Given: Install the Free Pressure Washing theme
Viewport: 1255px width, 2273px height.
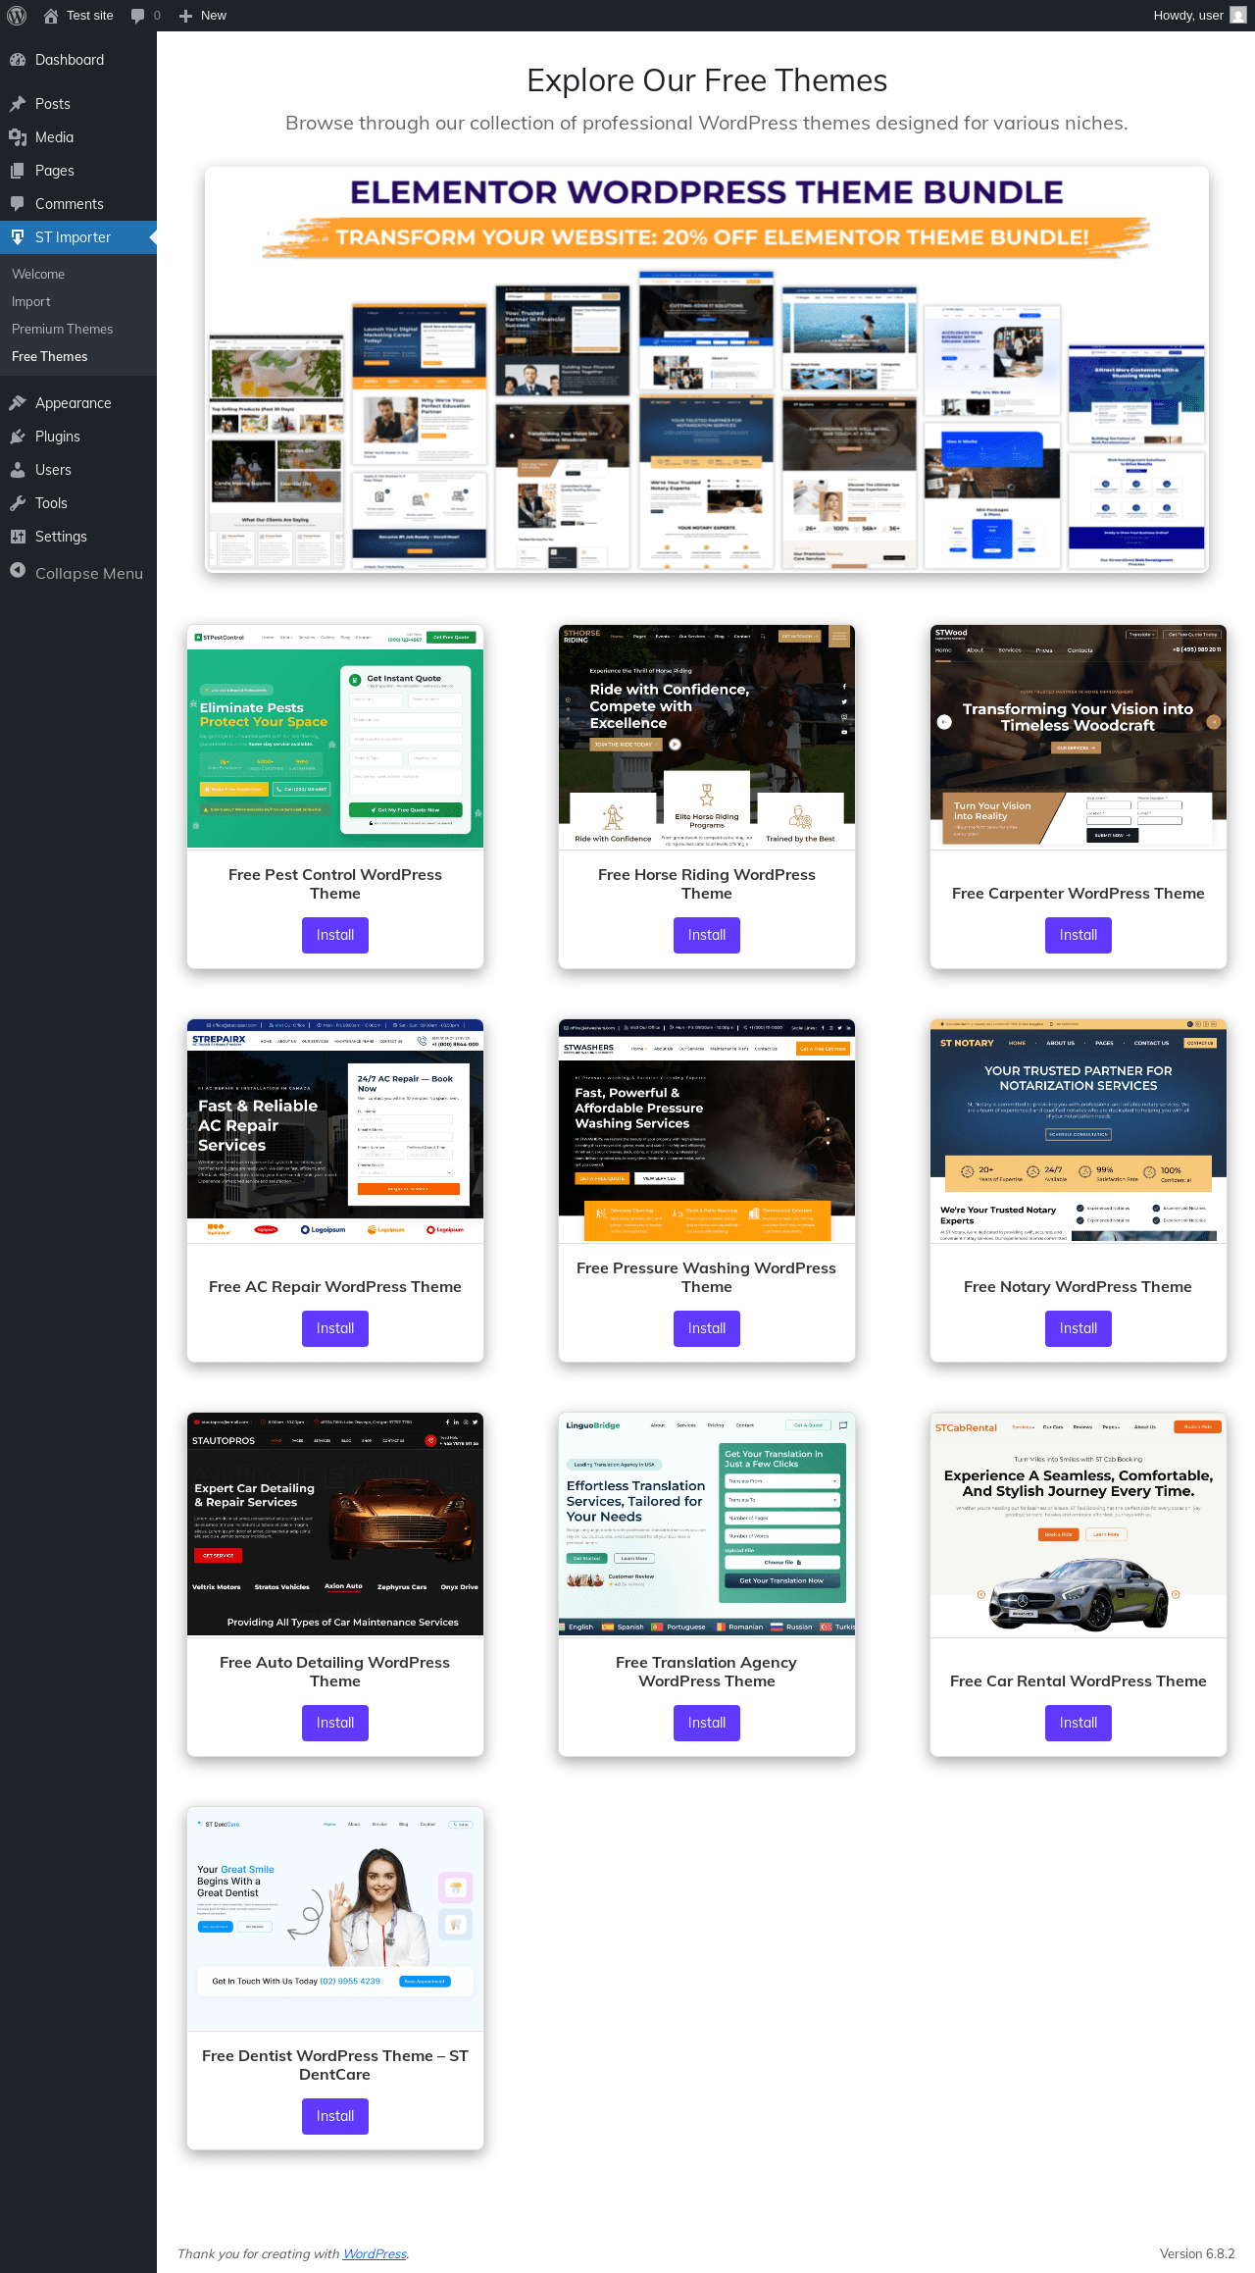Looking at the screenshot, I should [707, 1328].
